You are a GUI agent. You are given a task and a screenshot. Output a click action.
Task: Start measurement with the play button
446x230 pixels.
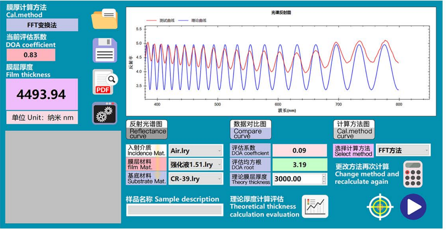[413, 207]
